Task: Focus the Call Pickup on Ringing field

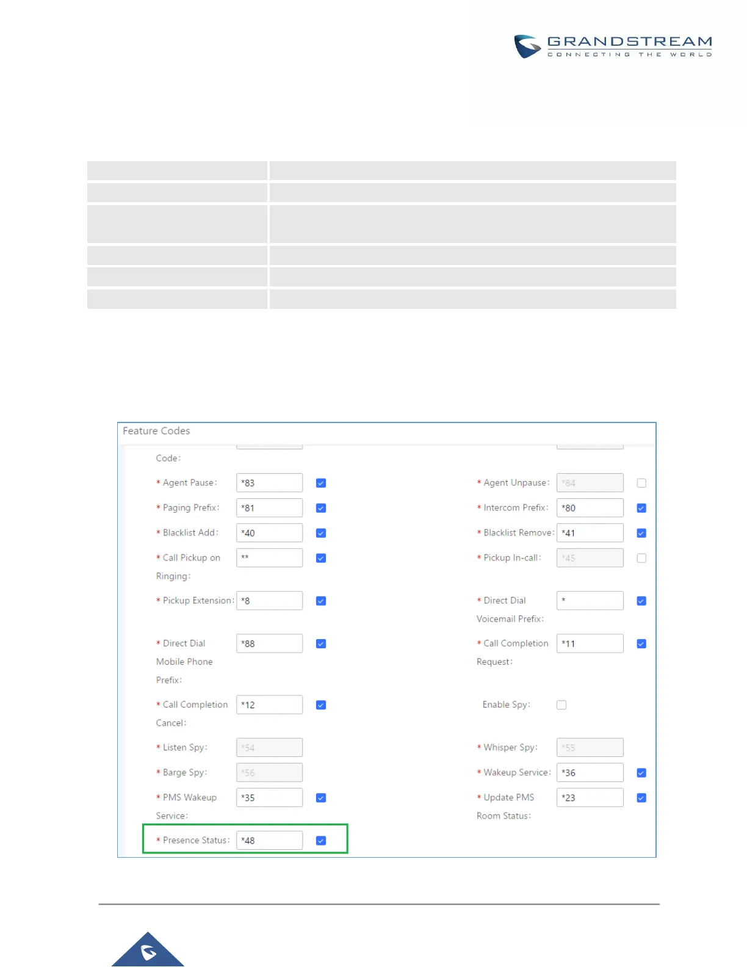Action: point(269,557)
